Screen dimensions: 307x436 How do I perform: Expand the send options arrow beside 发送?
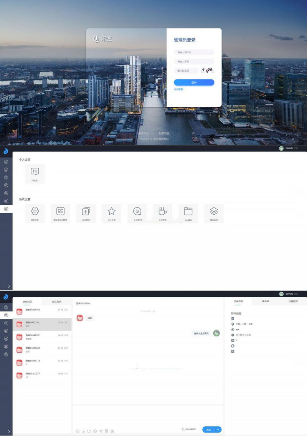pos(218,429)
